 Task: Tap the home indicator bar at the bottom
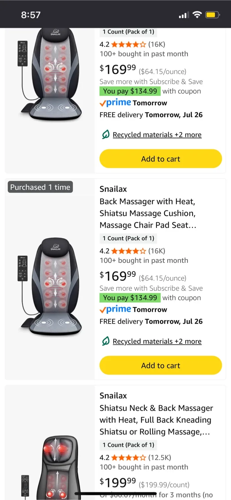click(x=115, y=493)
